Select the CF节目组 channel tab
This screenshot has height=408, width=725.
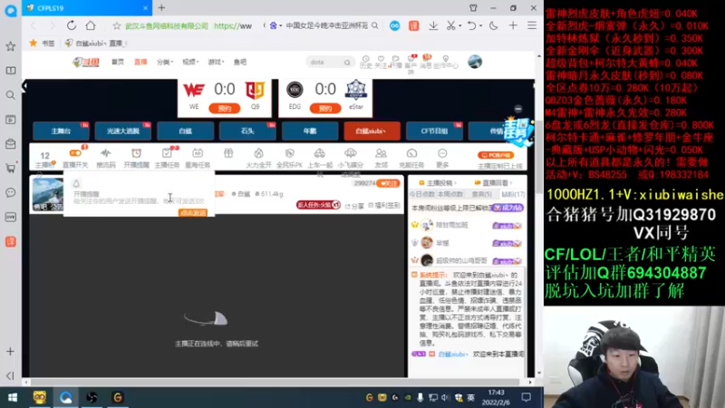click(434, 131)
